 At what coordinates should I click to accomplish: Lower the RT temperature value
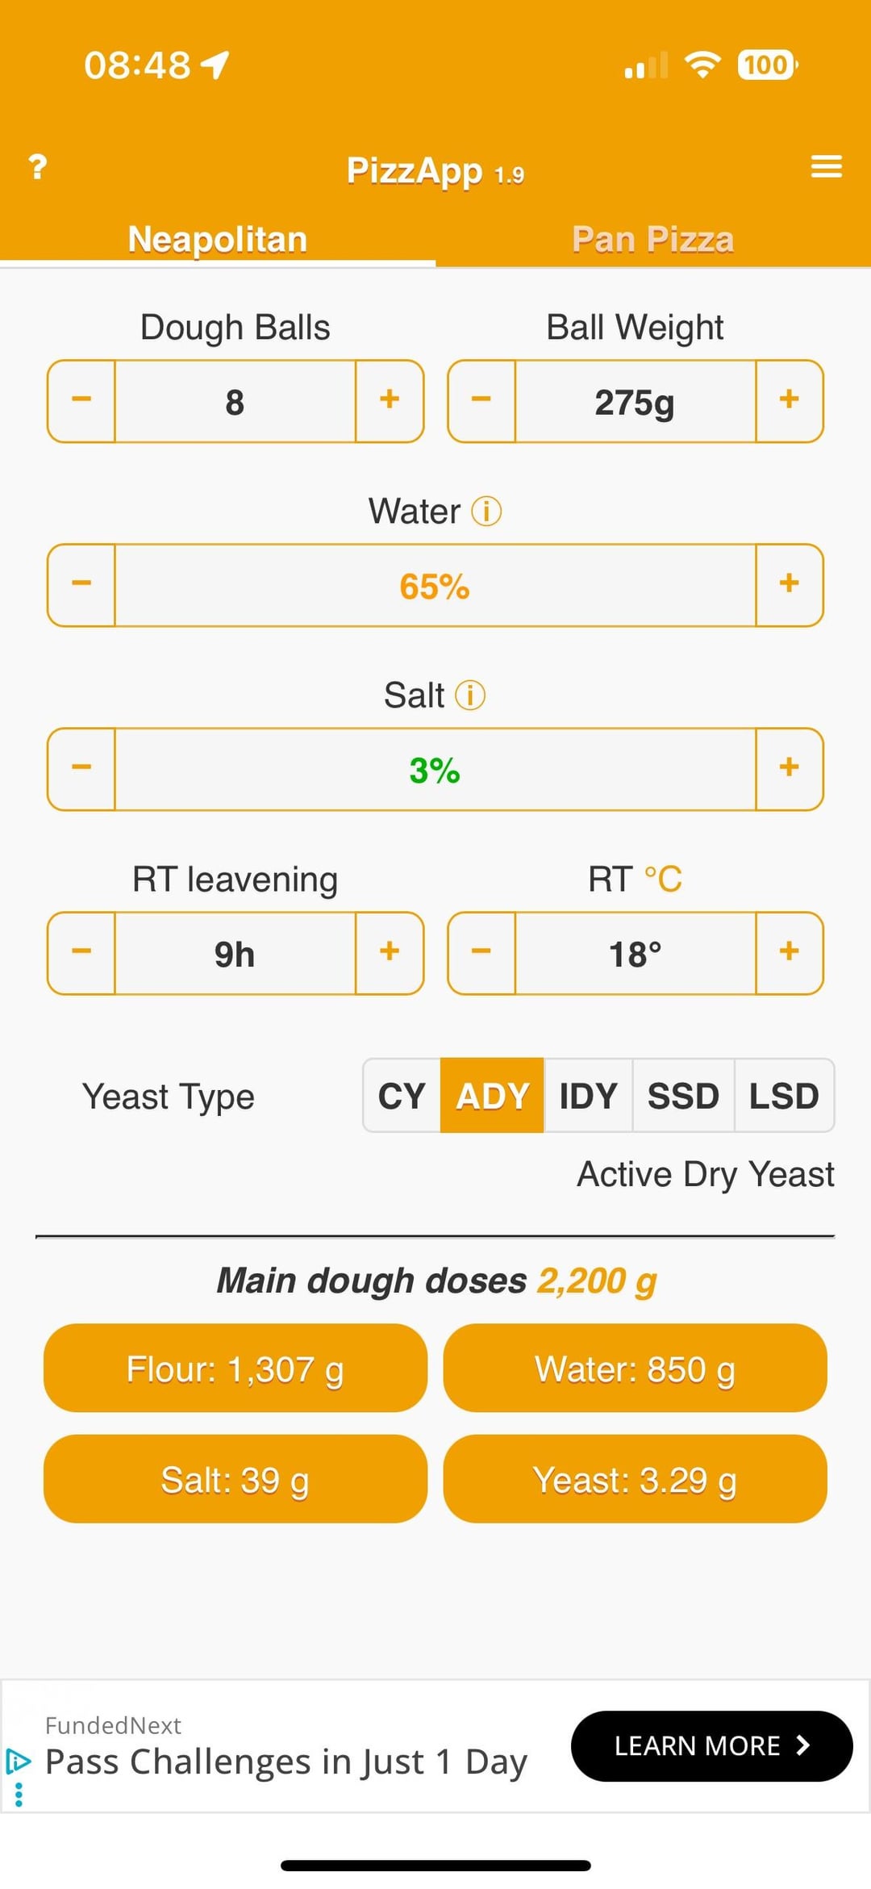(x=481, y=953)
